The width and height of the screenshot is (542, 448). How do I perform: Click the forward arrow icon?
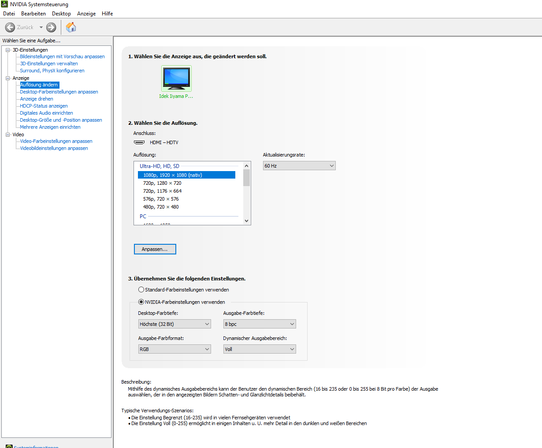click(51, 27)
